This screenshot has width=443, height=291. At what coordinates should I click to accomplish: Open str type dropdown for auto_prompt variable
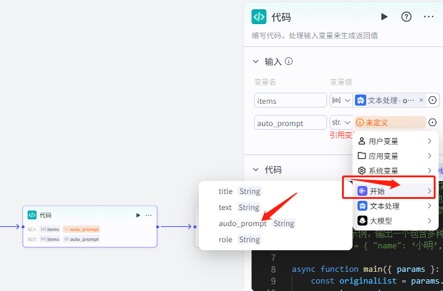coord(341,122)
